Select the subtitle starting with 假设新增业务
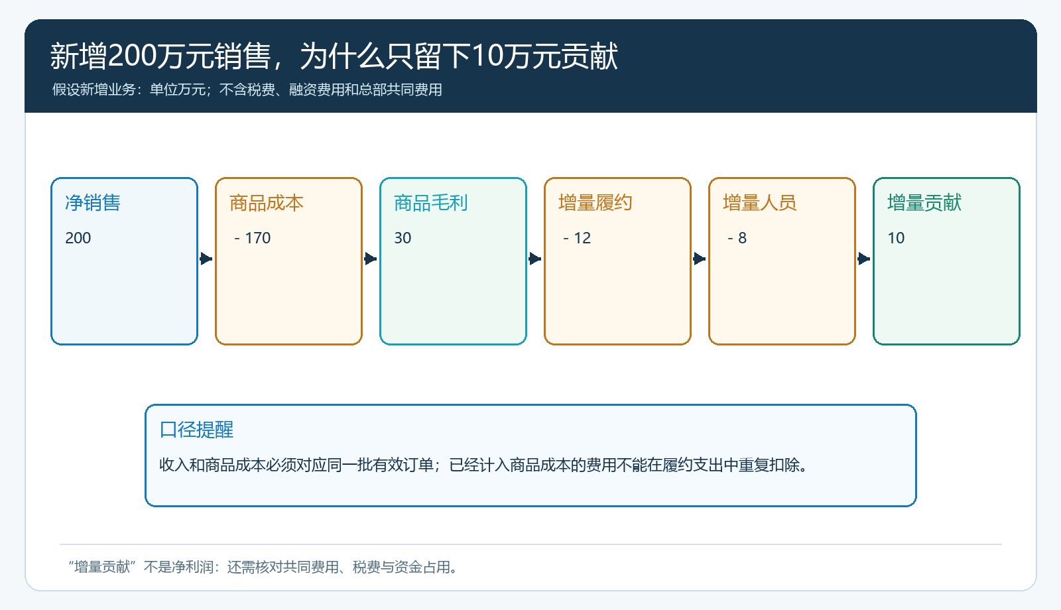Viewport: 1061px width, 610px height. click(247, 90)
